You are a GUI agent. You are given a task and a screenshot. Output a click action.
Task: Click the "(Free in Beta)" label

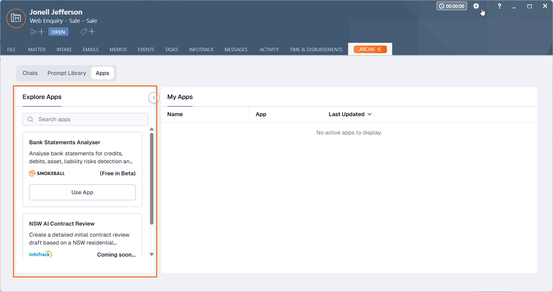(118, 173)
